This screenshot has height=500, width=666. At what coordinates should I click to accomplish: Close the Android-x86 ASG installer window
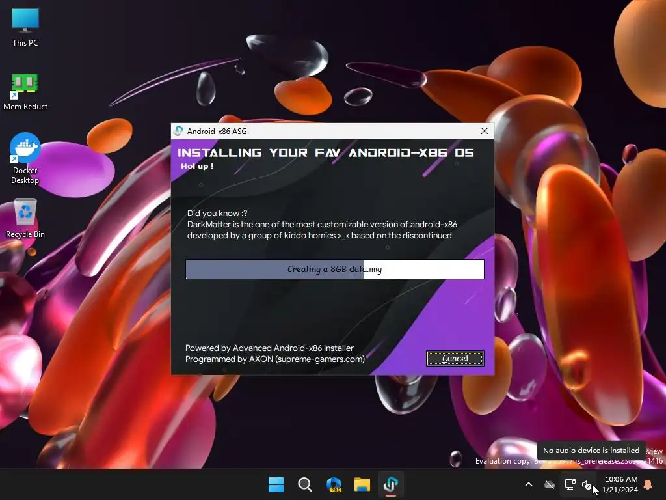[x=484, y=131]
